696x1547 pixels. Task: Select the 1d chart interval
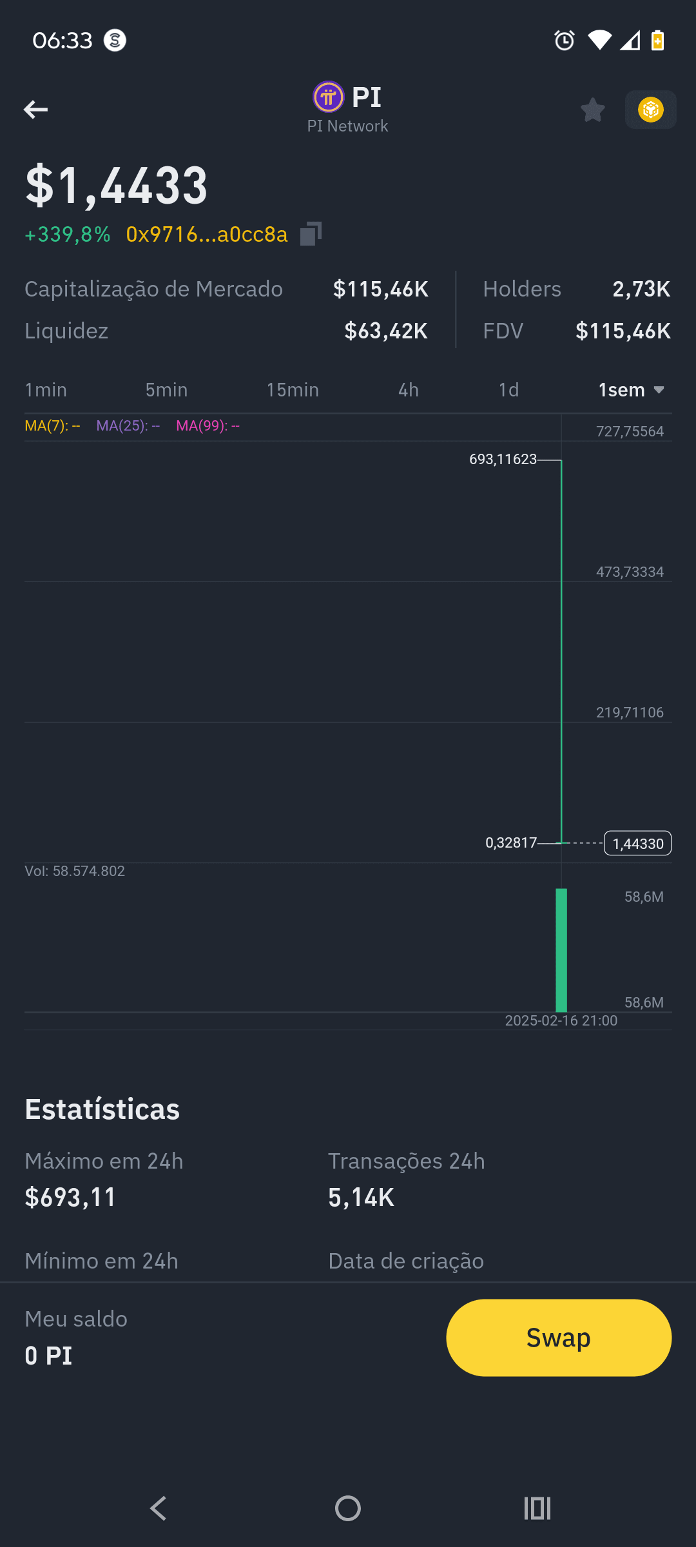pyautogui.click(x=508, y=390)
